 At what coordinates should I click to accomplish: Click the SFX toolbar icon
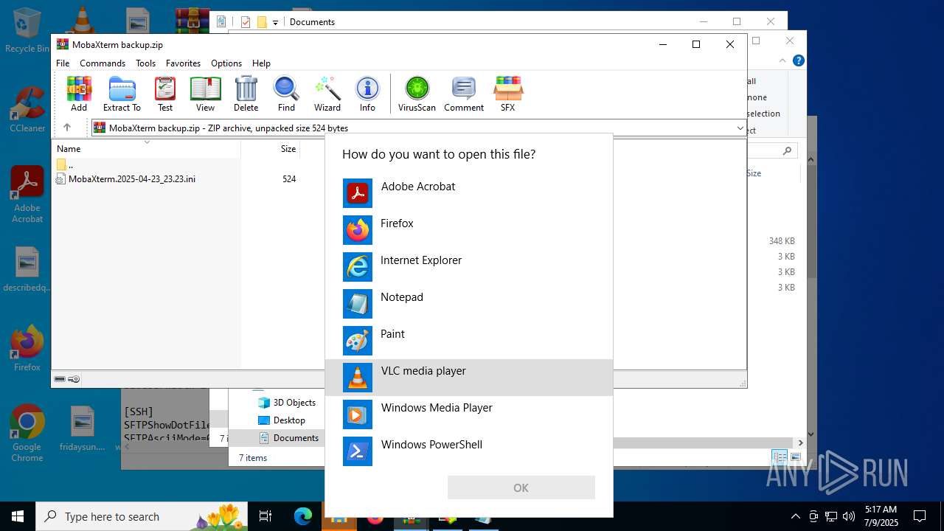[507, 94]
